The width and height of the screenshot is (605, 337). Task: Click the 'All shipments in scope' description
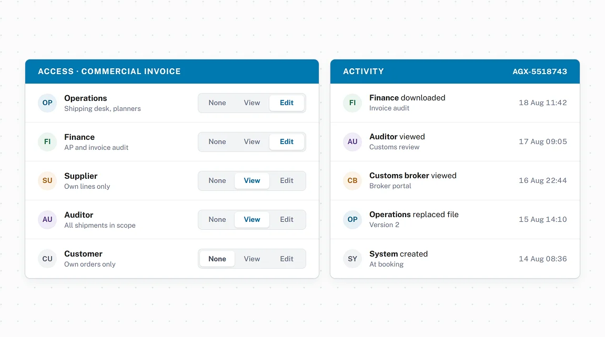[x=99, y=226]
